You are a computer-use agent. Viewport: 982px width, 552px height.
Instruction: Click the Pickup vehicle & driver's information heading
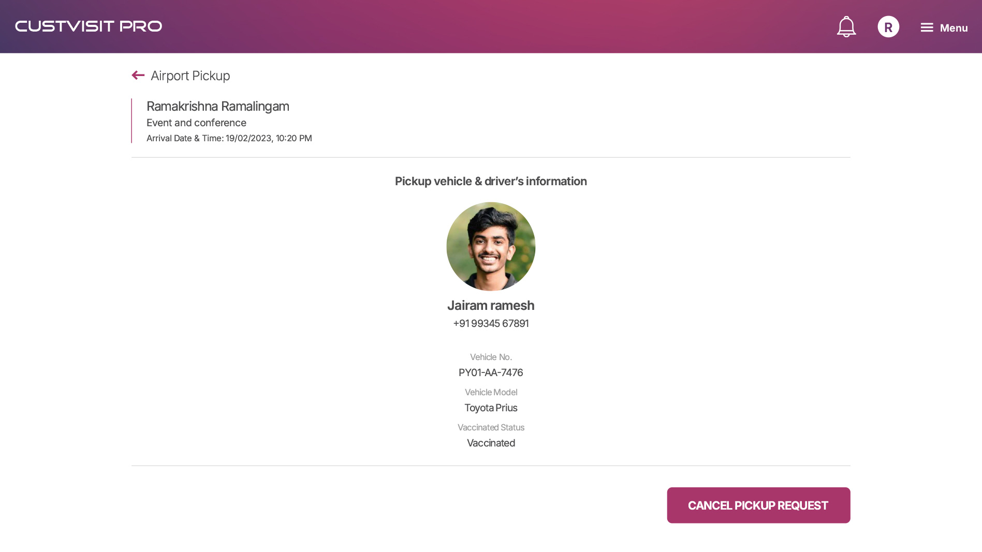point(491,181)
